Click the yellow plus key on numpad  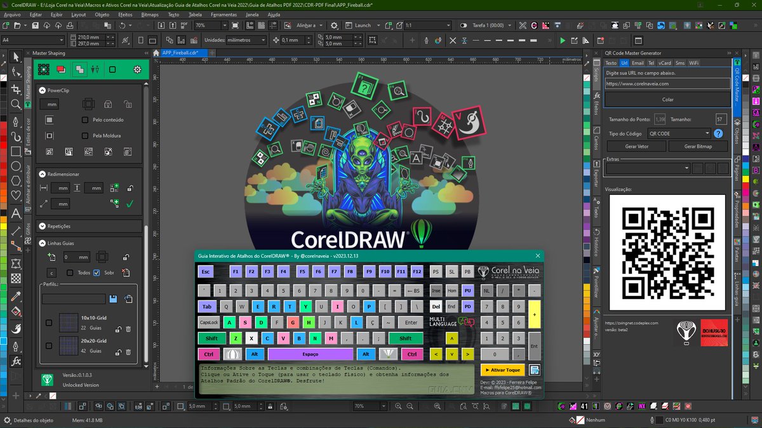534,314
